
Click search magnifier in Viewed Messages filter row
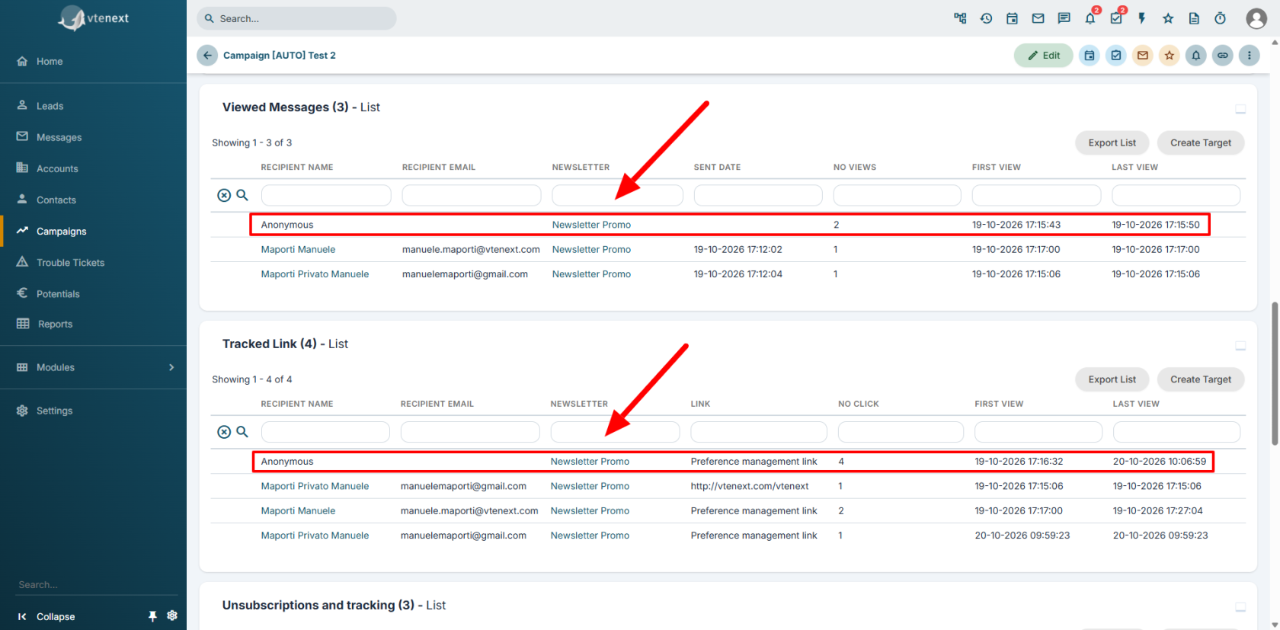coord(242,195)
